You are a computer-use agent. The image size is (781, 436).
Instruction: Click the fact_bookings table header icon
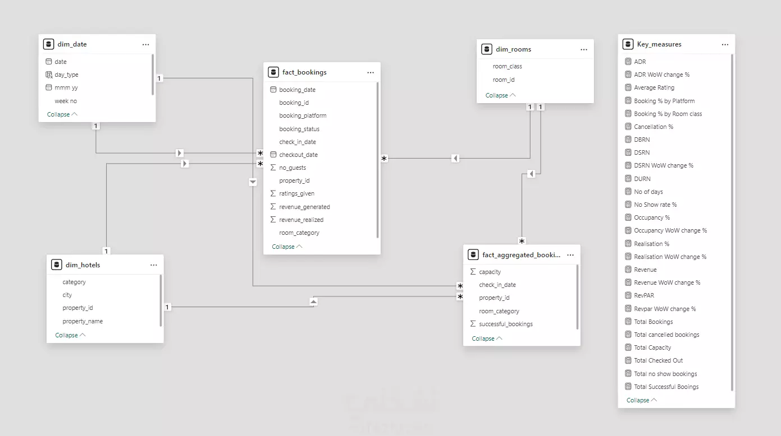[x=273, y=72]
